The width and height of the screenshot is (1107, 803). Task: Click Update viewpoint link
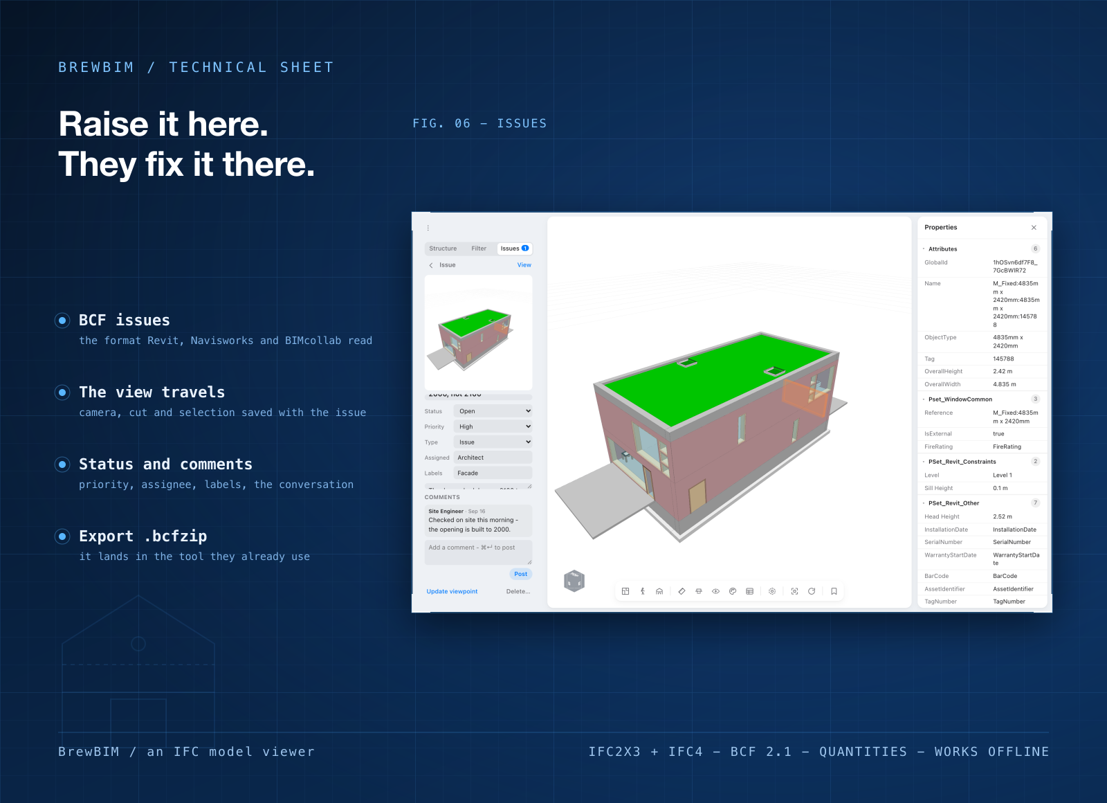click(x=452, y=592)
